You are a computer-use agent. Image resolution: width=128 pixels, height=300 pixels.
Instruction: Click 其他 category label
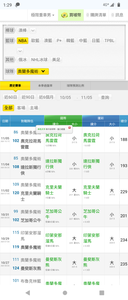click(x=10, y=60)
